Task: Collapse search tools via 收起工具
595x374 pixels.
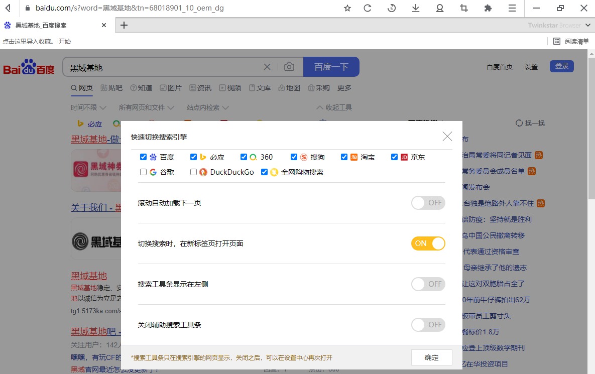Action: click(334, 107)
